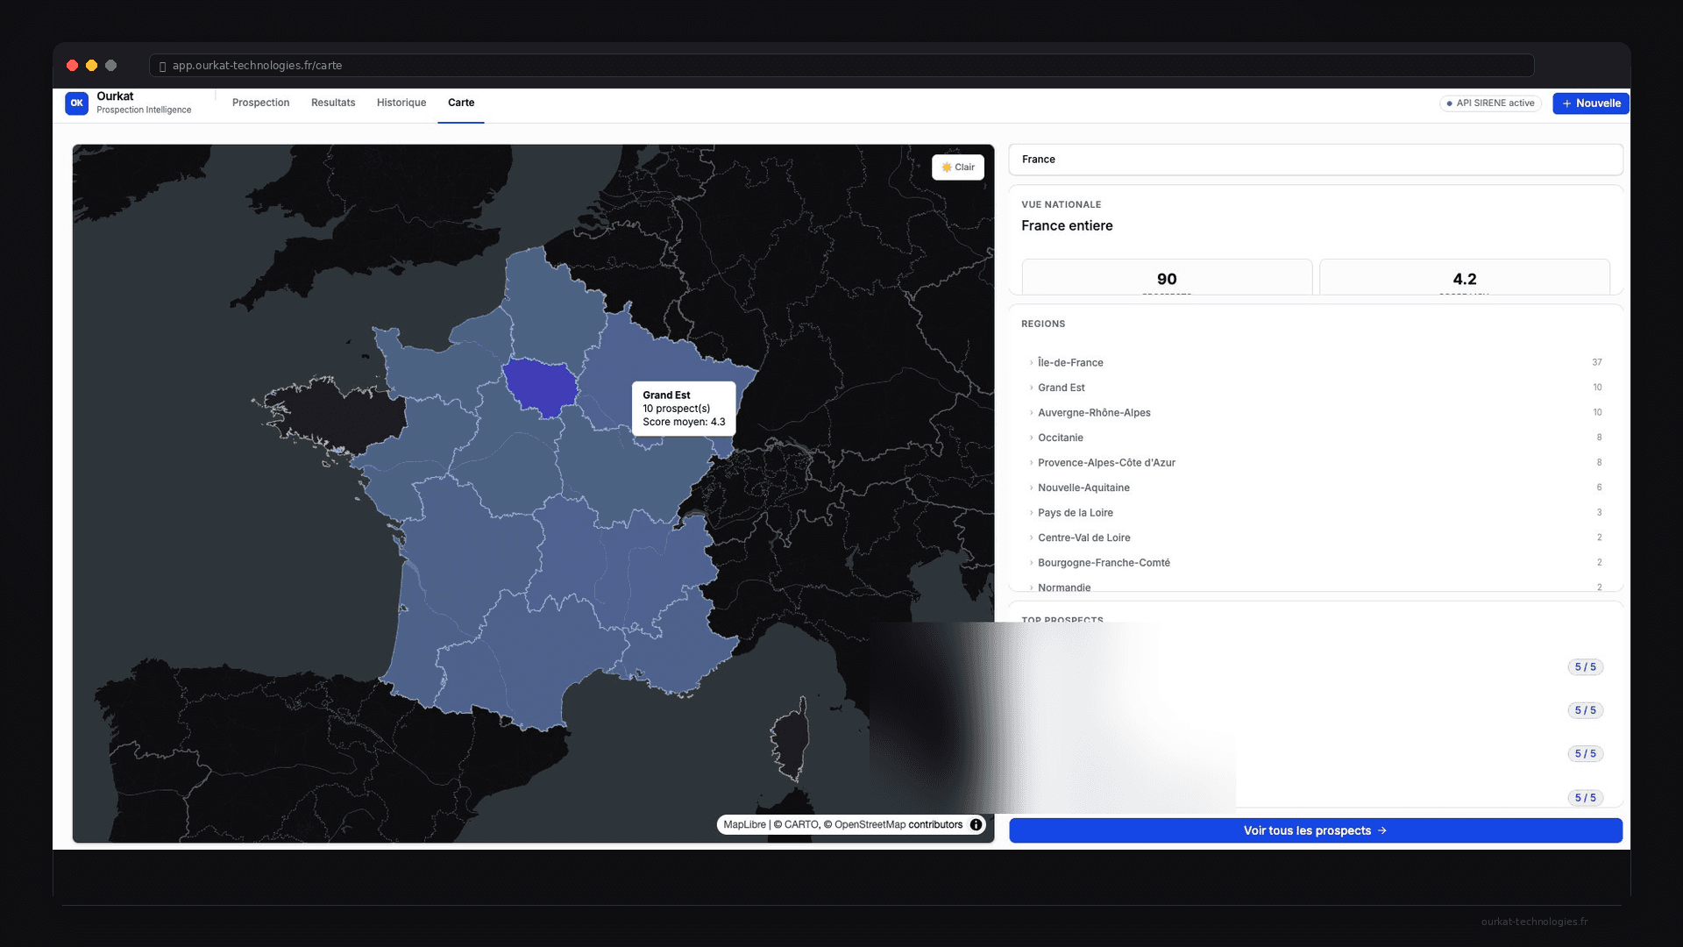The height and width of the screenshot is (947, 1683).
Task: Expand the Grand Est region chevron
Action: click(x=1031, y=388)
